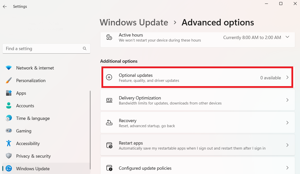Screen dimensions: 300x174
Task: Click the Privacy & security shield icon
Action: pyautogui.click(x=9, y=156)
